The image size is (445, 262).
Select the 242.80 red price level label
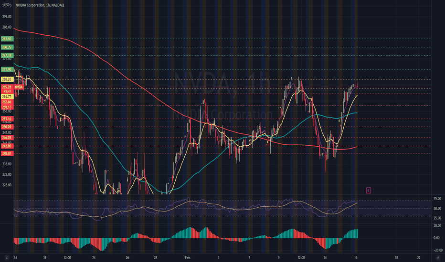tap(7, 146)
